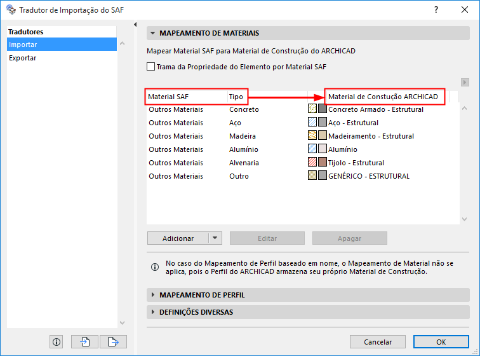Viewport: 480px width, 356px height.
Task: Click the Apagar button
Action: [350, 238]
